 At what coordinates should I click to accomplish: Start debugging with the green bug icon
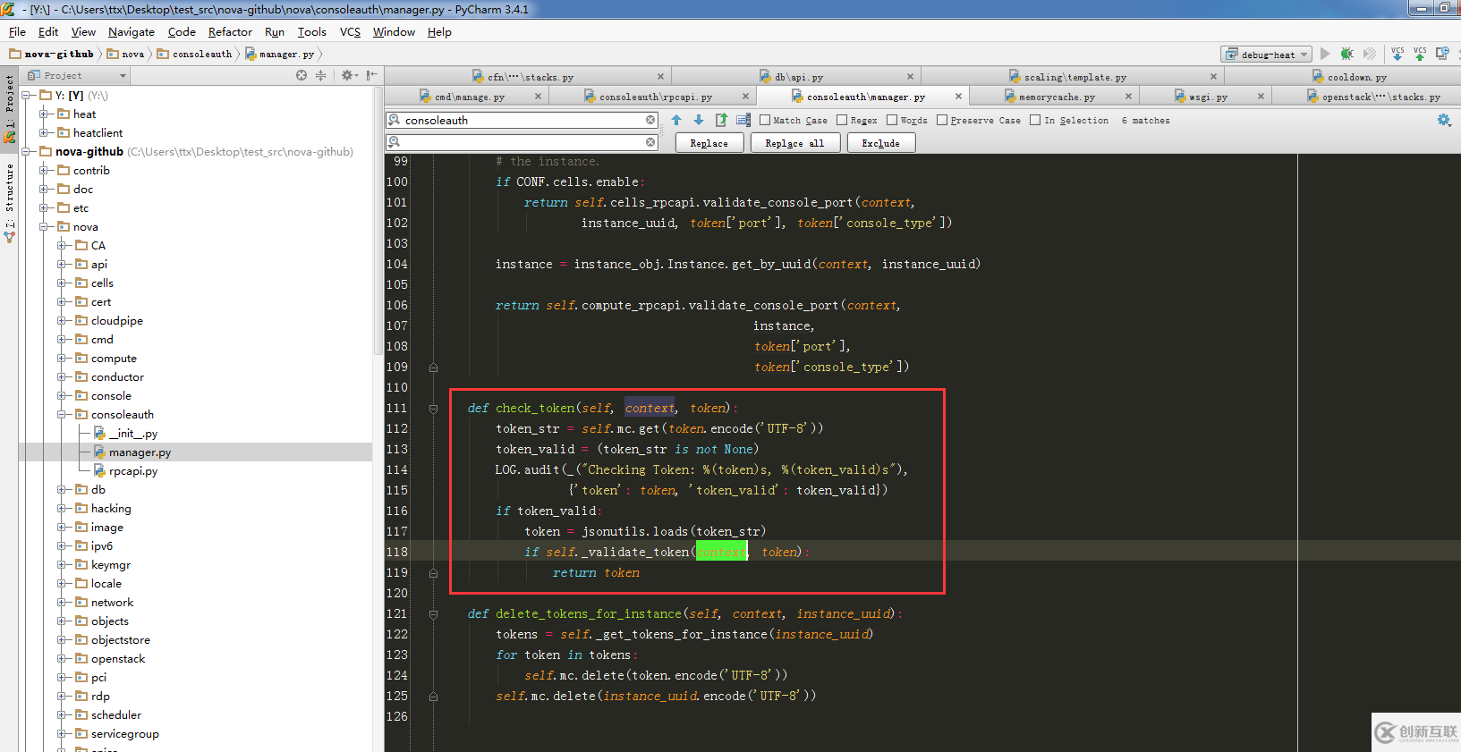coord(1346,55)
